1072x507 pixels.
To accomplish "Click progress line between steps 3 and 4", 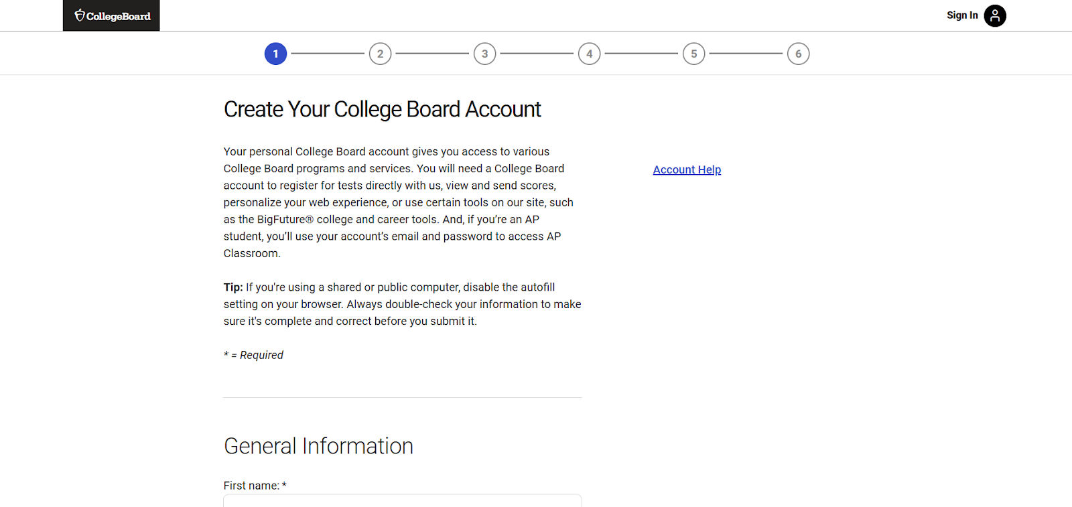I will click(x=537, y=54).
